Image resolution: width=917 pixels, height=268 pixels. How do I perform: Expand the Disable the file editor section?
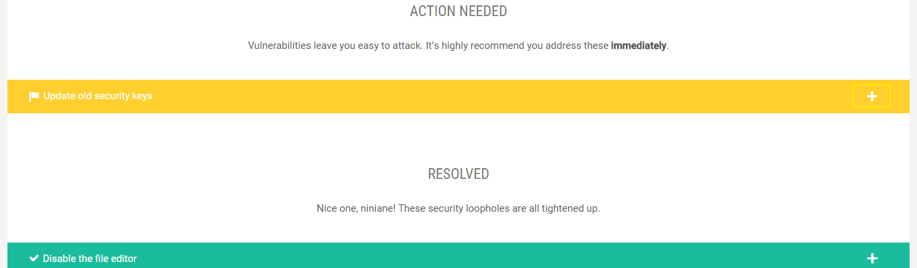coord(872,259)
